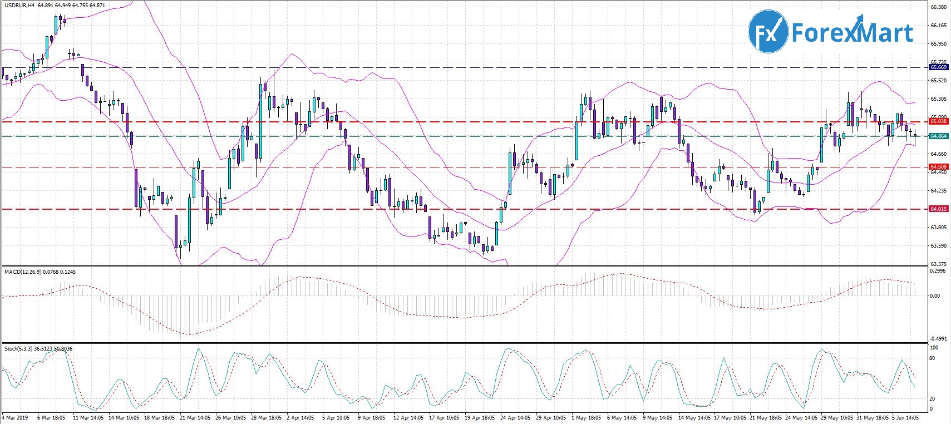The image size is (951, 424).
Task: Click the red 65.038 price level tag
Action: tap(938, 121)
